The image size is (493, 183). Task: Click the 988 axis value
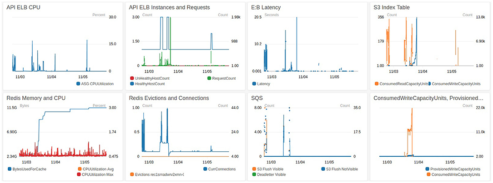pos(235,41)
